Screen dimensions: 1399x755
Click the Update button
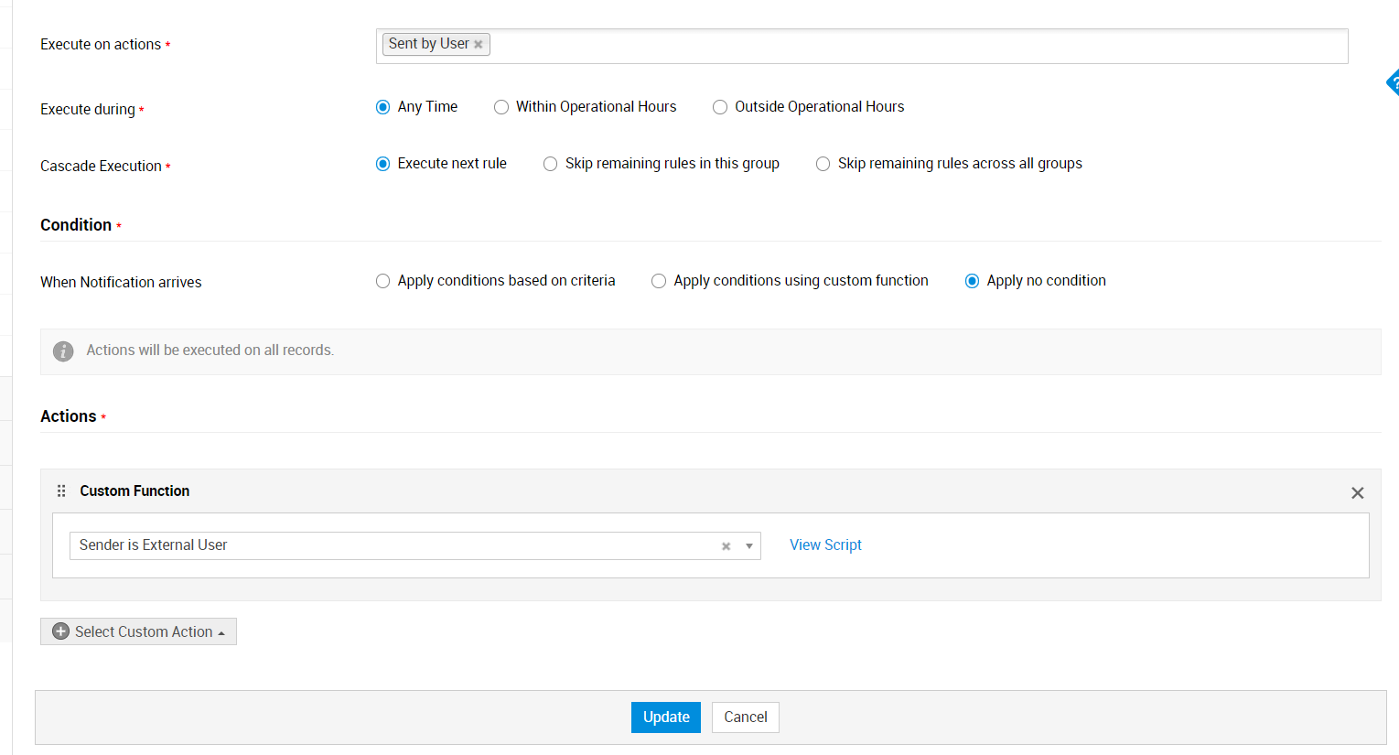click(665, 717)
